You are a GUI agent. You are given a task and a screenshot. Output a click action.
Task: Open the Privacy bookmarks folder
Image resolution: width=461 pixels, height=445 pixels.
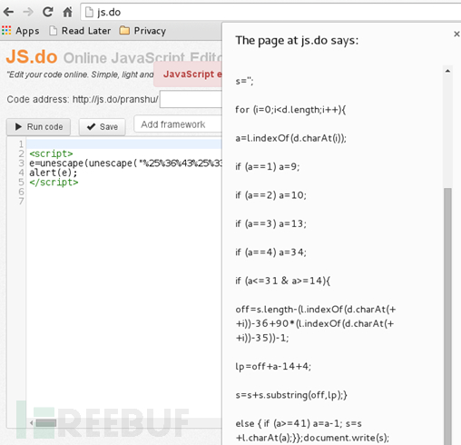(x=142, y=31)
